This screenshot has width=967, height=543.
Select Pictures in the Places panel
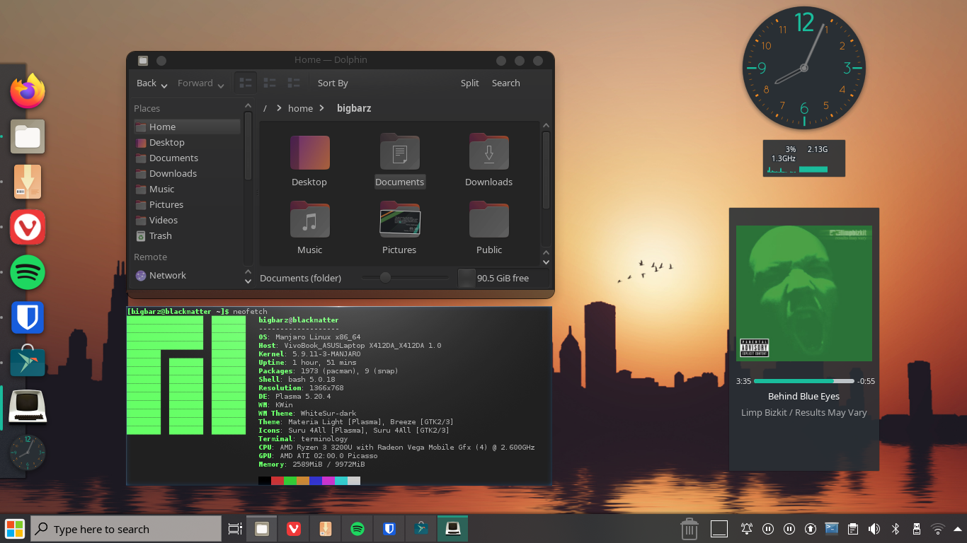coord(187,204)
